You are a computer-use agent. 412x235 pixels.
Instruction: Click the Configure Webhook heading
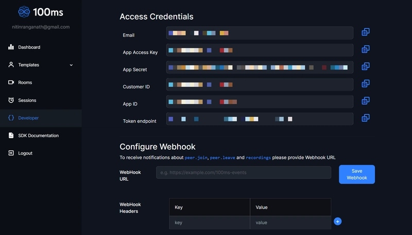click(x=158, y=147)
